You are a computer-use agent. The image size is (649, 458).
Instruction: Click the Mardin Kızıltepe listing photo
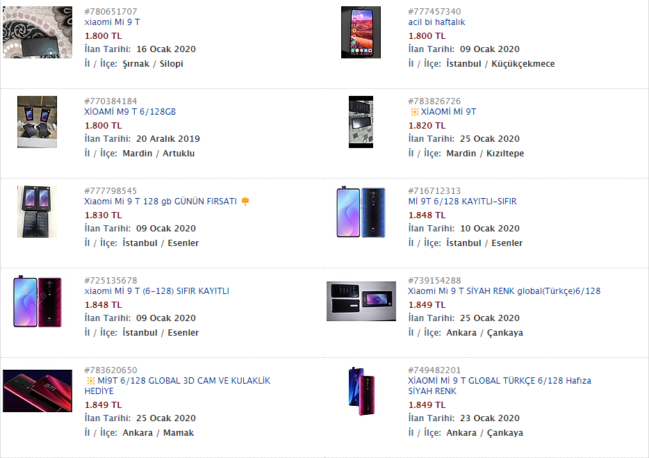pos(361,122)
